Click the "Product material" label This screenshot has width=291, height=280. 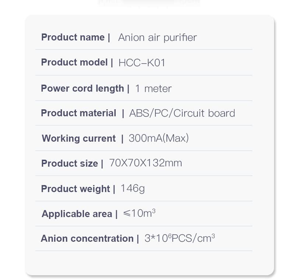(x=78, y=113)
